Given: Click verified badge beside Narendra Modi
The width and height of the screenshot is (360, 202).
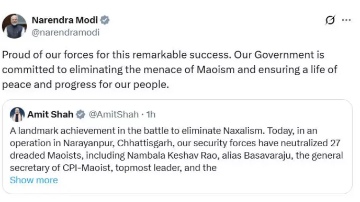Looking at the screenshot, I should click(105, 20).
